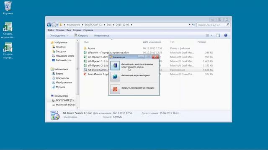Open the Упорядочить dropdown
This screenshot has width=268, height=150.
tap(59, 35)
